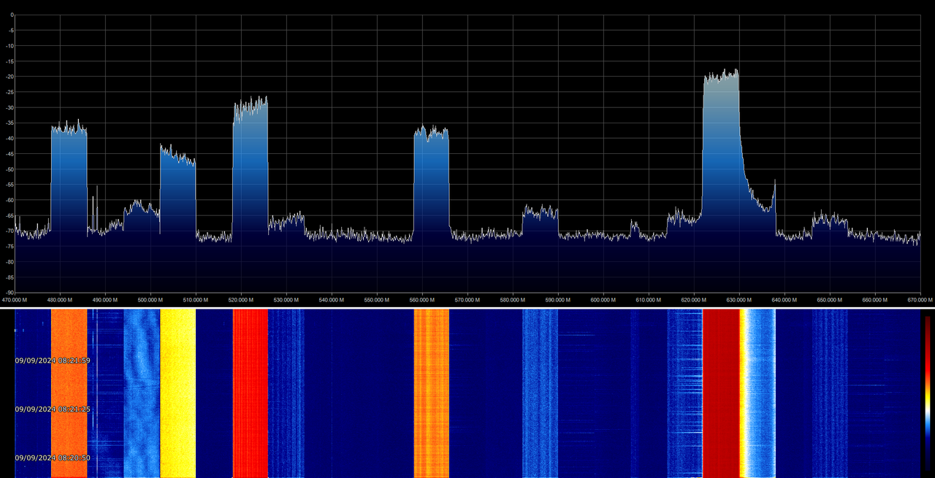Click the -70 dB level label

(x=10, y=231)
